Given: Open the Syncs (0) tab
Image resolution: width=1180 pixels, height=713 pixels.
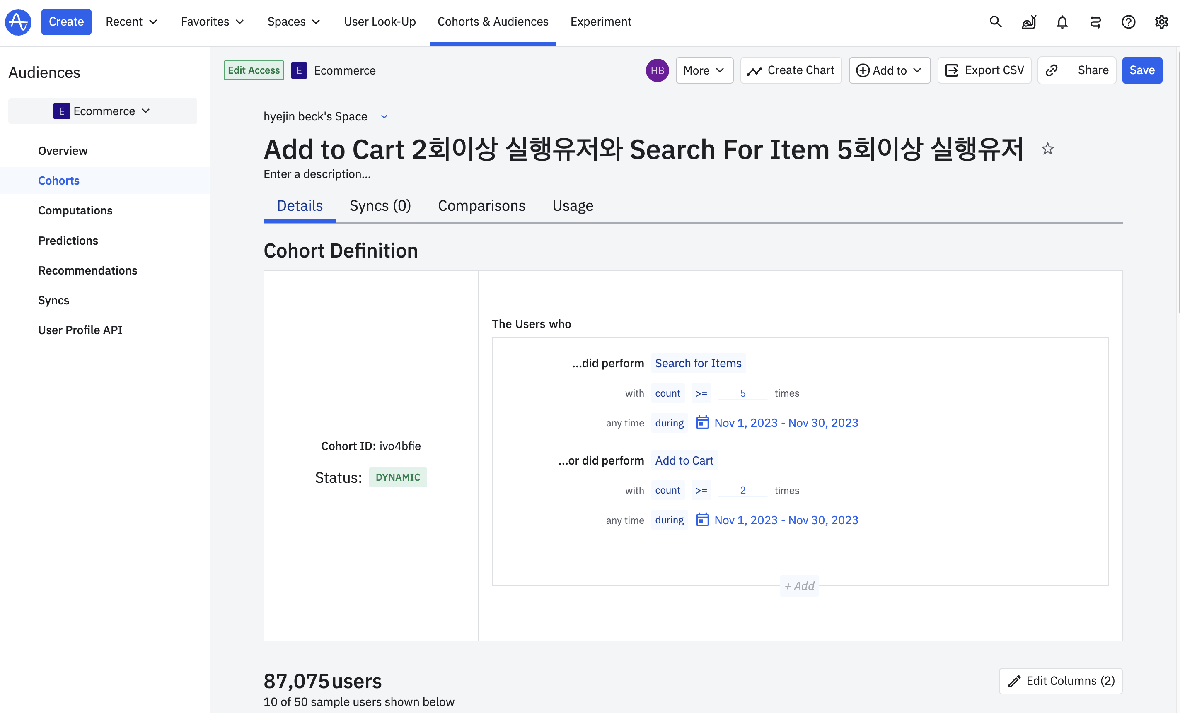Looking at the screenshot, I should pyautogui.click(x=380, y=206).
